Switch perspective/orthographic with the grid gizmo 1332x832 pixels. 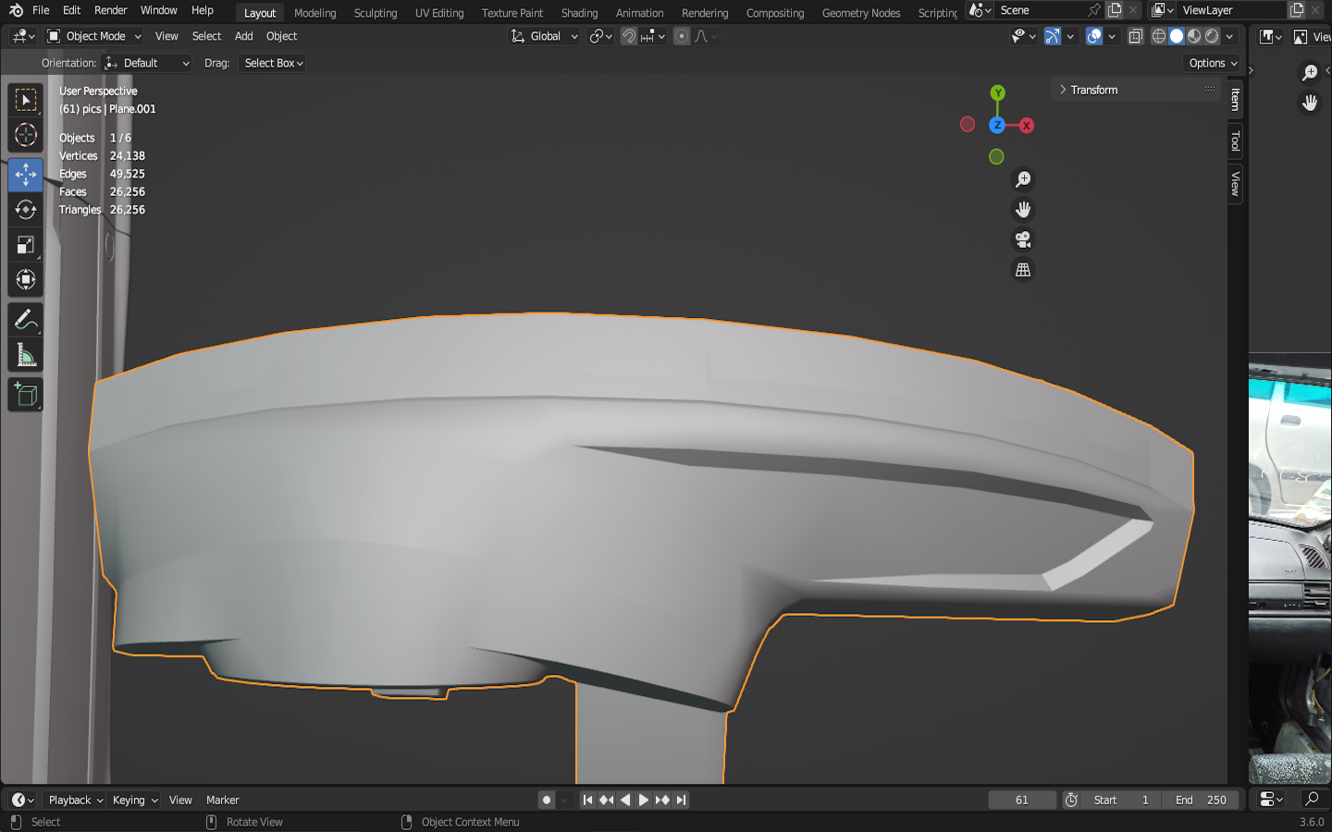[x=1023, y=270]
